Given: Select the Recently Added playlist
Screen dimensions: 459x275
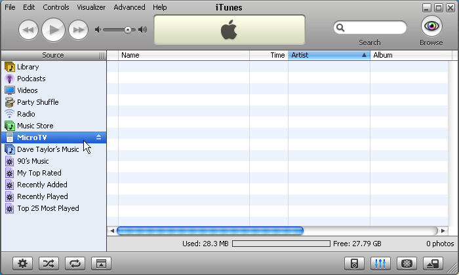Looking at the screenshot, I should (x=54, y=185).
